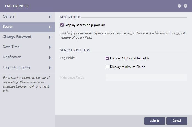Open Log Fetching Key tab
Viewport: 192px width, 127px height.
27,68
